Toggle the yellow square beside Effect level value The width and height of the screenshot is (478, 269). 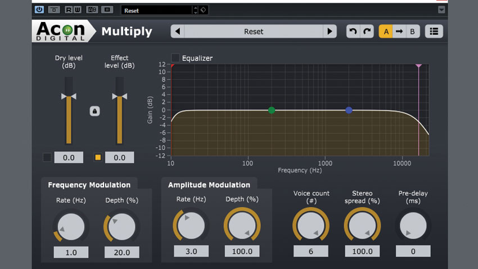pos(98,158)
